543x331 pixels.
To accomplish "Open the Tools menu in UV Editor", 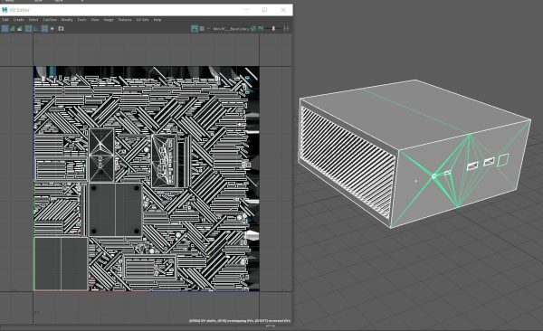I will tap(81, 20).
